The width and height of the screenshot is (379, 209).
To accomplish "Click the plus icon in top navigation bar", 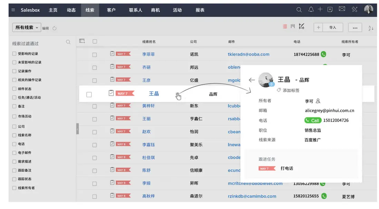I will 320,9.
